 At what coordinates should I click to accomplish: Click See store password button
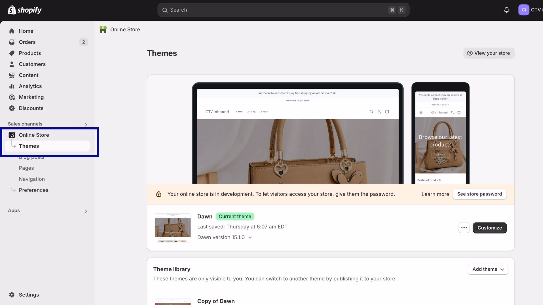[x=479, y=194]
